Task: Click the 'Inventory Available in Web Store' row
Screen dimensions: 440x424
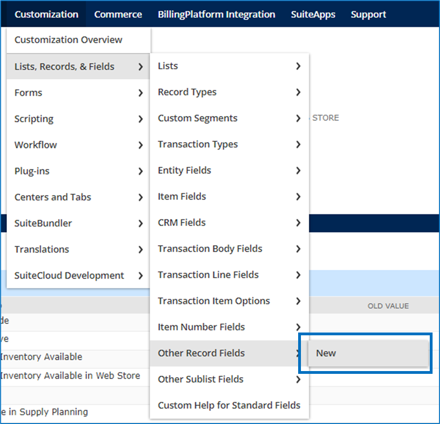Action: (70, 376)
